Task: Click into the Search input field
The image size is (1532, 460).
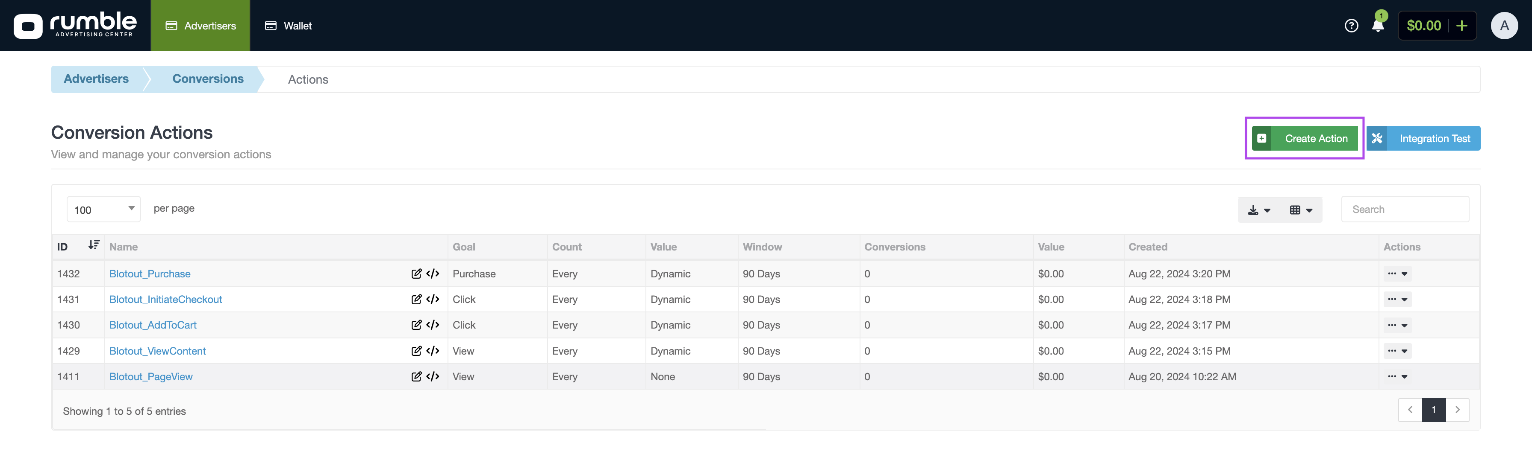Action: [x=1405, y=210]
